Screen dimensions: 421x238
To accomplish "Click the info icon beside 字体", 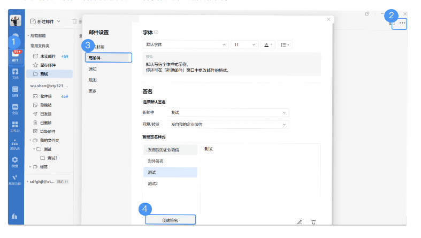I will [x=156, y=33].
